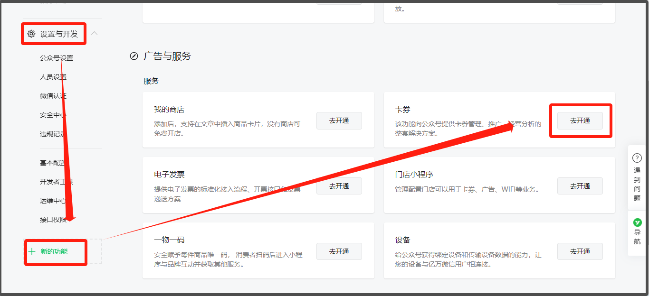
Task: Go to 运维中心 in the sidebar
Action: [x=53, y=201]
